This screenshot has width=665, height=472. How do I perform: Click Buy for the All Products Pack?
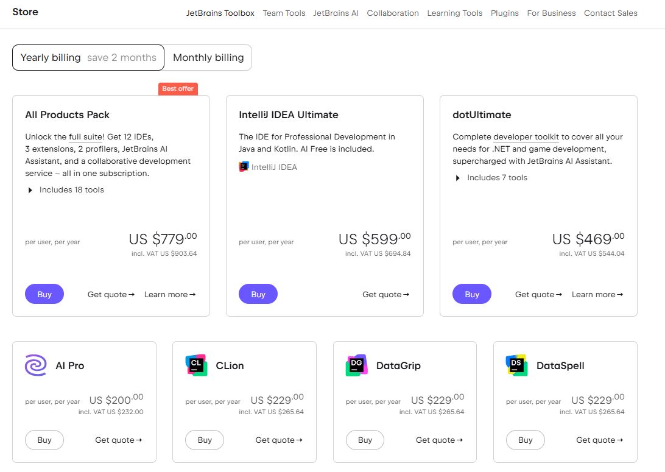[x=44, y=294]
